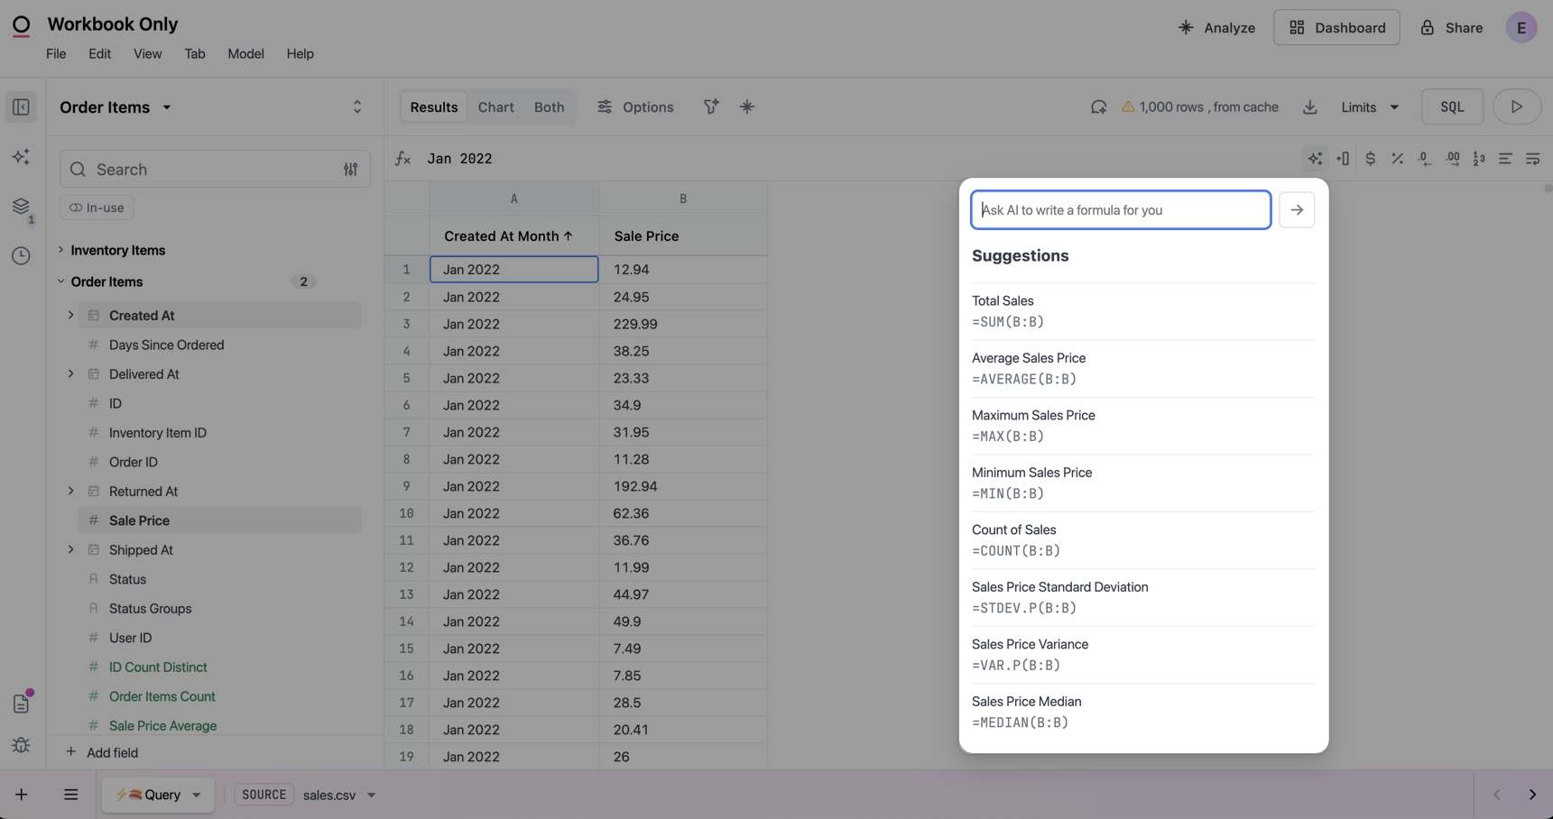Open the version history panel
Screen dimensions: 1553x819
coord(21,256)
